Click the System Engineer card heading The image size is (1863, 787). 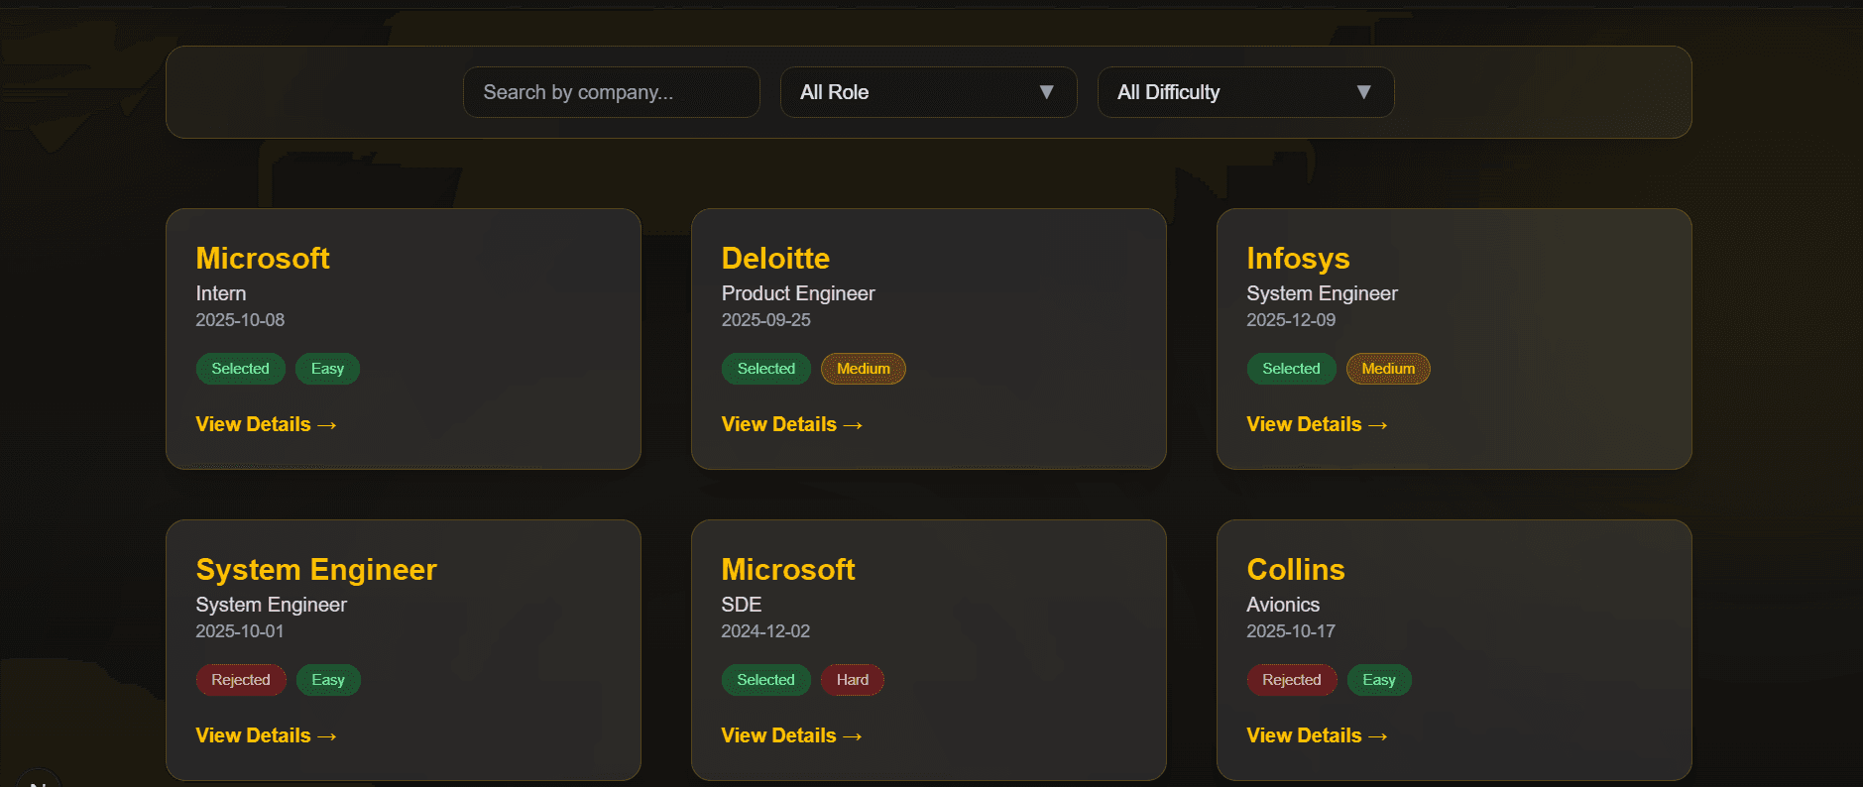pyautogui.click(x=316, y=570)
